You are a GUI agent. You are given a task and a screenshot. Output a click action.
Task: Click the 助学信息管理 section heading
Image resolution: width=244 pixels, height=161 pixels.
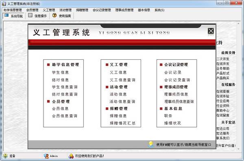[65, 65]
